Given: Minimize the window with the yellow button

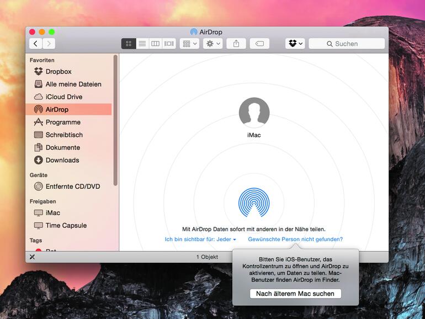Looking at the screenshot, I should click(x=42, y=32).
